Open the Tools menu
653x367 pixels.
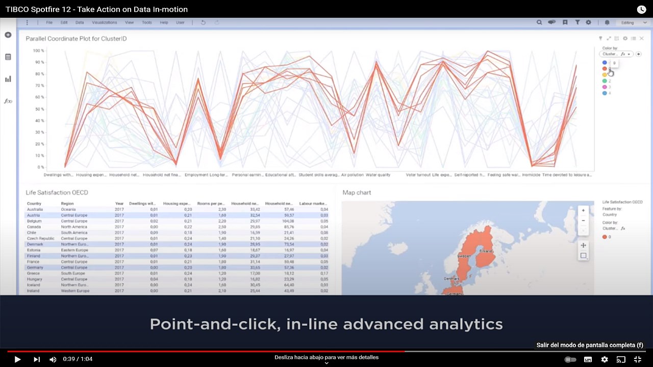(147, 22)
